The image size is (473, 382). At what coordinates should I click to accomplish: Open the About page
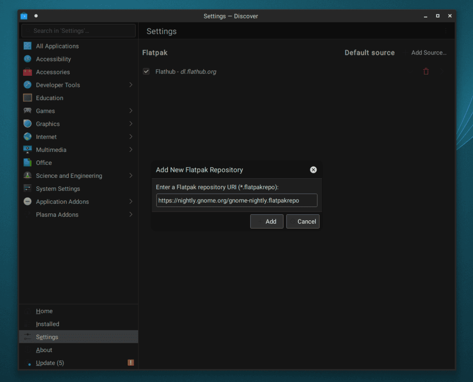click(x=44, y=350)
